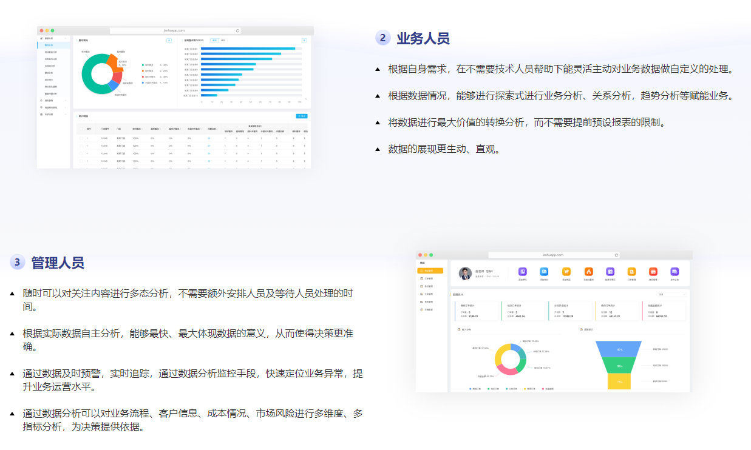Click the user avatar photo in the lower dashboard
751x450 pixels.
[465, 274]
